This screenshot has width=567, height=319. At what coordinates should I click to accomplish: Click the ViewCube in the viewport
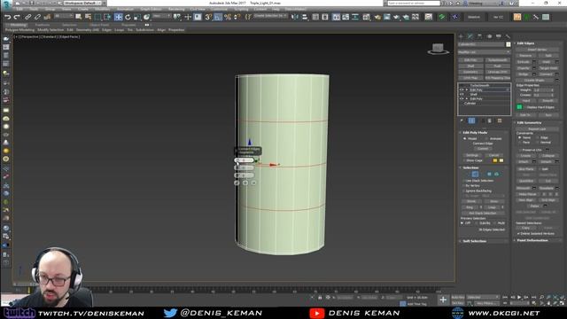(438, 49)
